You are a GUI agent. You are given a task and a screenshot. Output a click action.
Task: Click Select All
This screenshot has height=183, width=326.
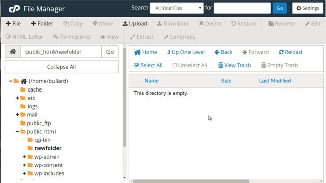click(148, 65)
